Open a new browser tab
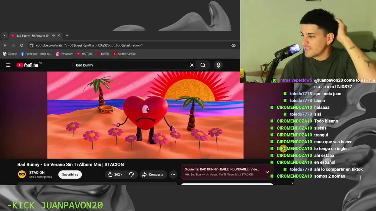376x211 pixels. [x=67, y=35]
